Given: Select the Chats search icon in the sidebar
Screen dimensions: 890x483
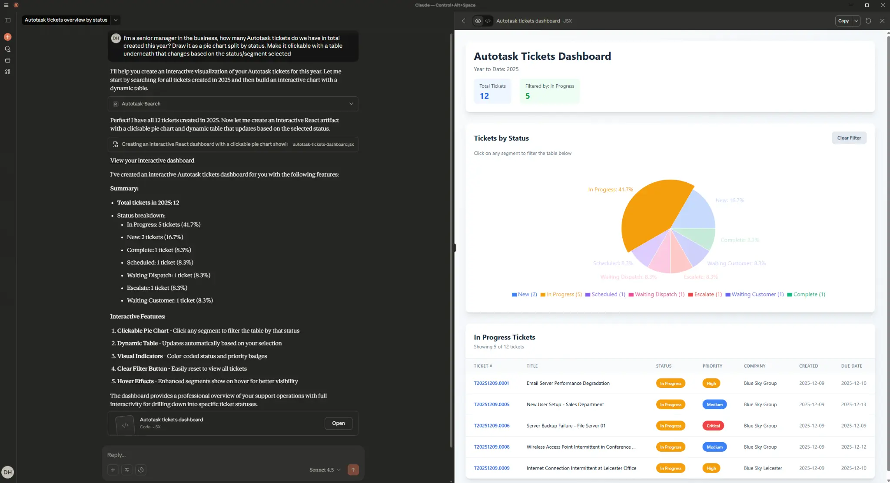Looking at the screenshot, I should [x=7, y=49].
